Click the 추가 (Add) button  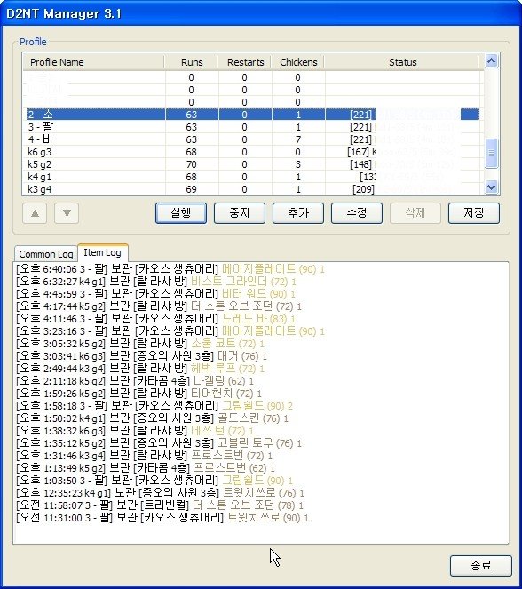[298, 213]
